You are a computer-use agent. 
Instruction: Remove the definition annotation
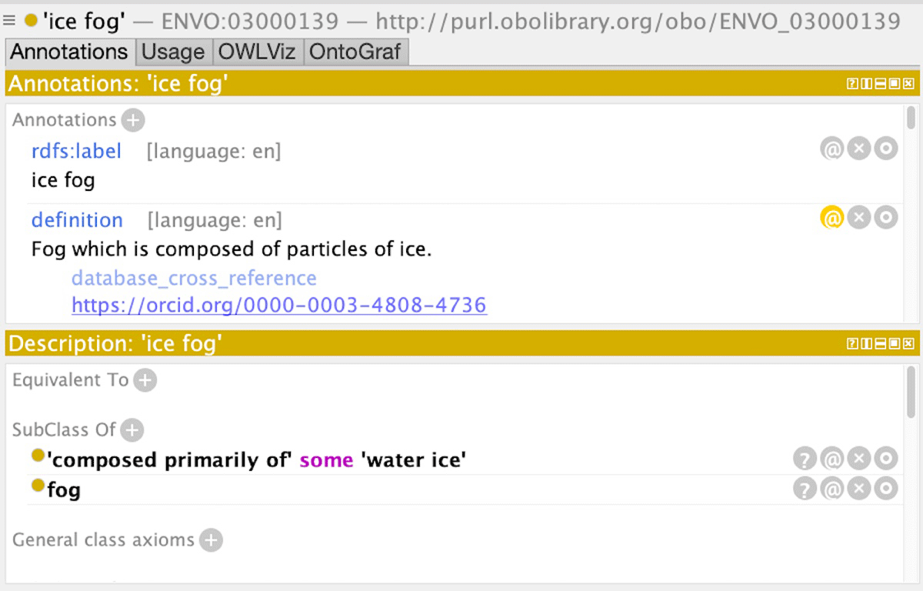pyautogui.click(x=859, y=219)
